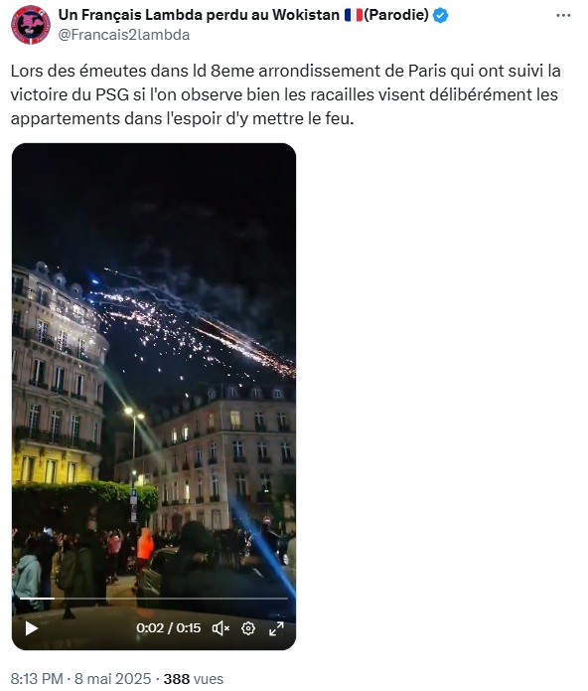Click the played portion of progress bar
This screenshot has width=588, height=691.
click(x=37, y=599)
